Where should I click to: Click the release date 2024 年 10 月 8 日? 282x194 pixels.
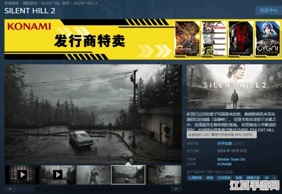(232, 151)
